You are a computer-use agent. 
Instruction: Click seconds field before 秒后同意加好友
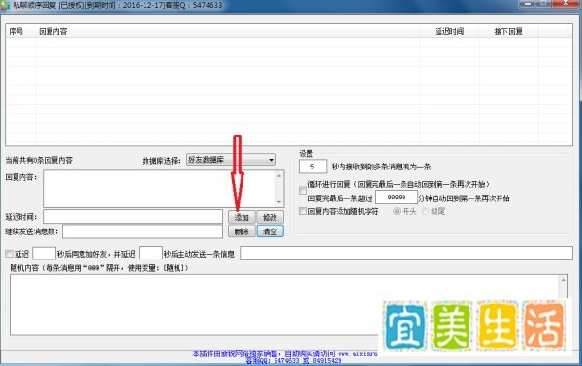(x=45, y=254)
